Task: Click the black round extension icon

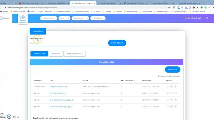Action: point(194,8)
